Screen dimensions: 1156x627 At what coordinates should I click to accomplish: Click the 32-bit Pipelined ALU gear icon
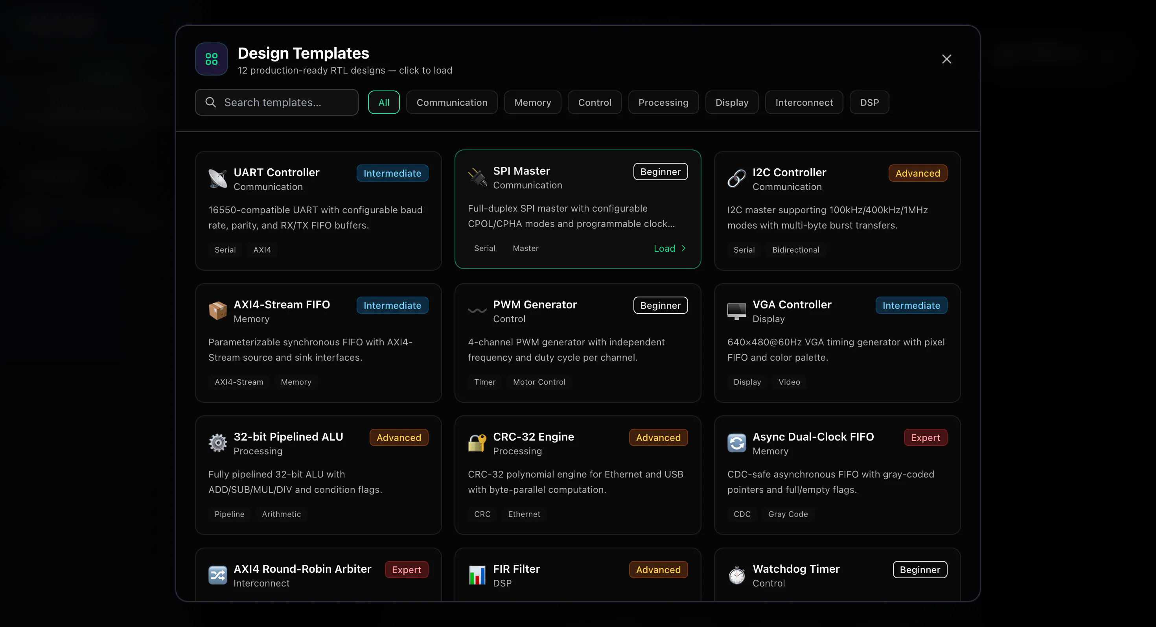(218, 443)
